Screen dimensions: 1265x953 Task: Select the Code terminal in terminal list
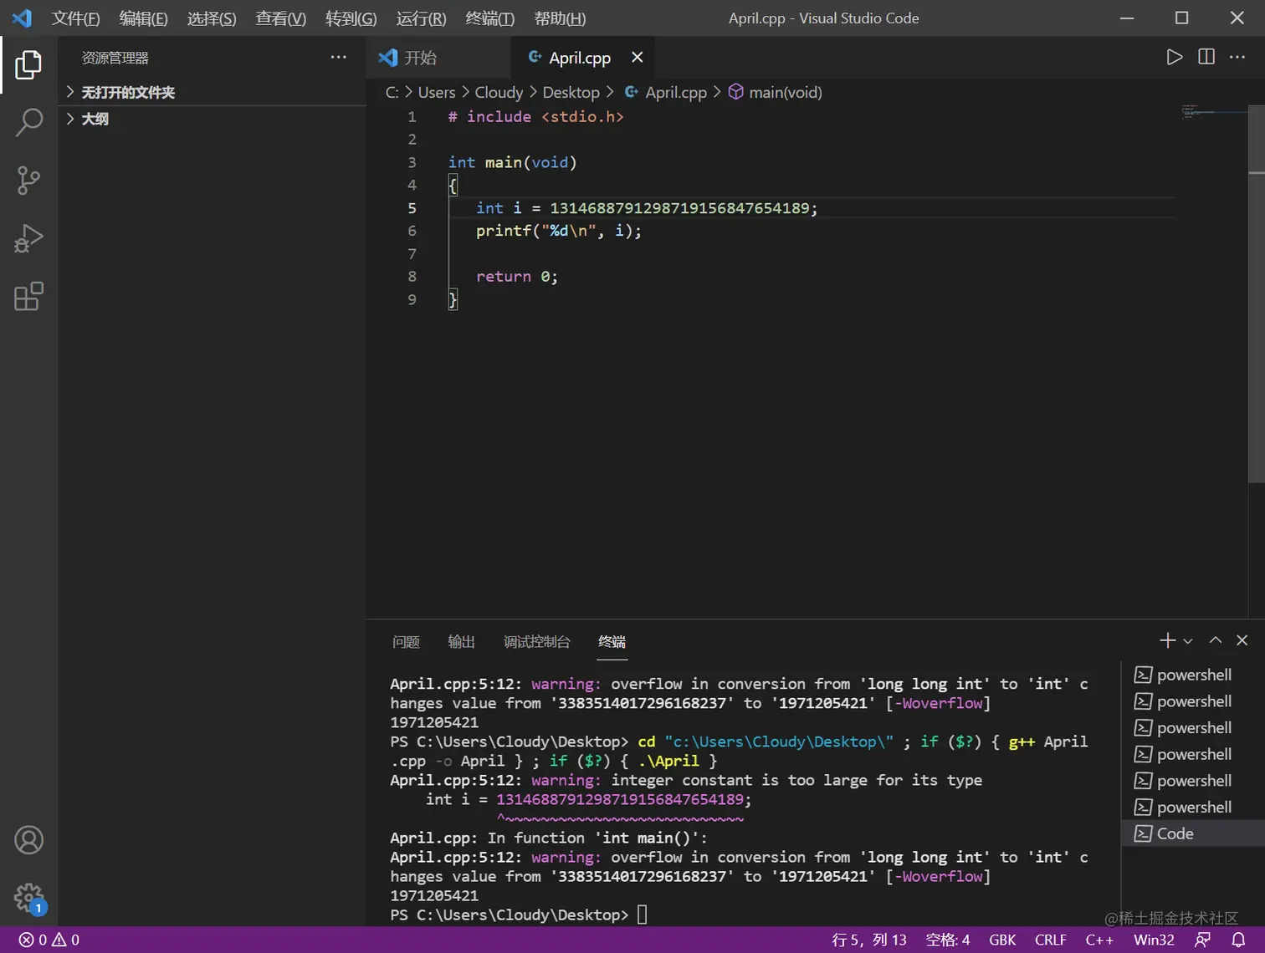point(1175,833)
